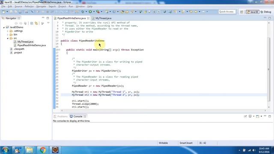Click the Windows Start button
274x154 pixels.
(5, 150)
